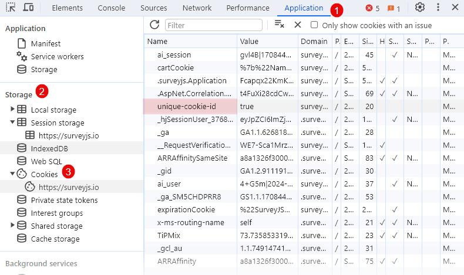Click the Manifest document icon
This screenshot has width=464, height=275.
[x=22, y=43]
